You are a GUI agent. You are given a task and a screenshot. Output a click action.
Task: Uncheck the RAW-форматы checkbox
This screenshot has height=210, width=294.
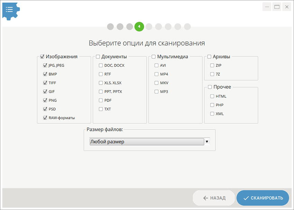pyautogui.click(x=45, y=118)
